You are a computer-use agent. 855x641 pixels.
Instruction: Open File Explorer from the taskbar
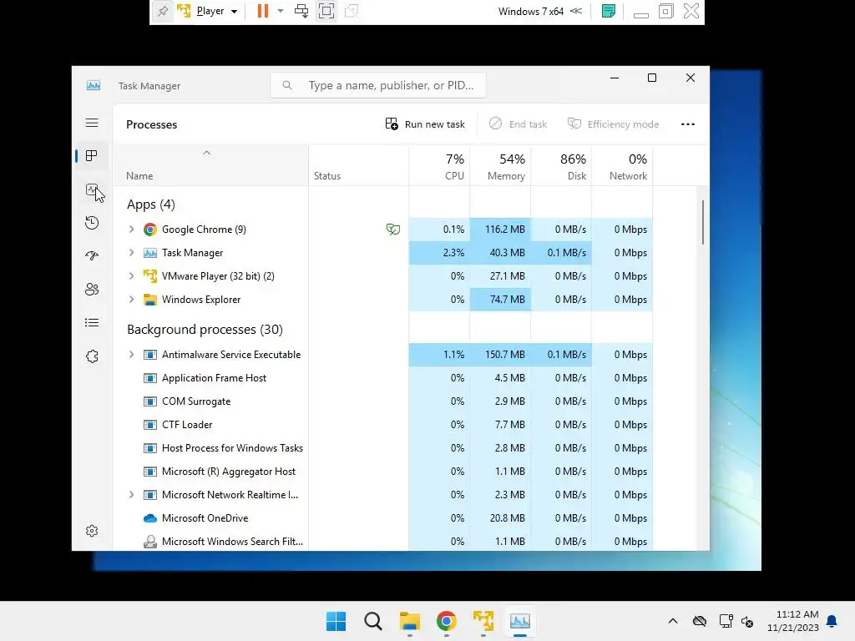(x=409, y=621)
